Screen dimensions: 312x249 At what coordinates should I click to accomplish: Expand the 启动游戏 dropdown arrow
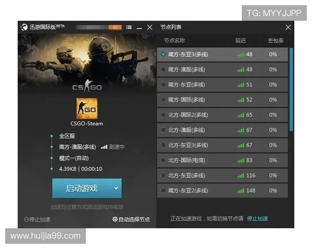coord(116,188)
